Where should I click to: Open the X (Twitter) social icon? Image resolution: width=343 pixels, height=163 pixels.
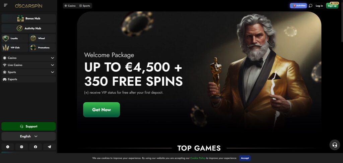coord(8,147)
